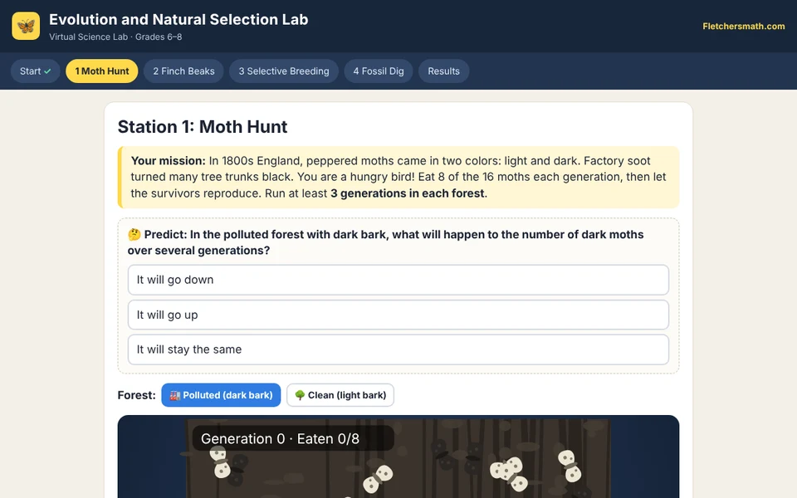Screen dimensions: 797x498
Task: Click the Evolution and Natural Selection Lab title
Action: point(178,19)
